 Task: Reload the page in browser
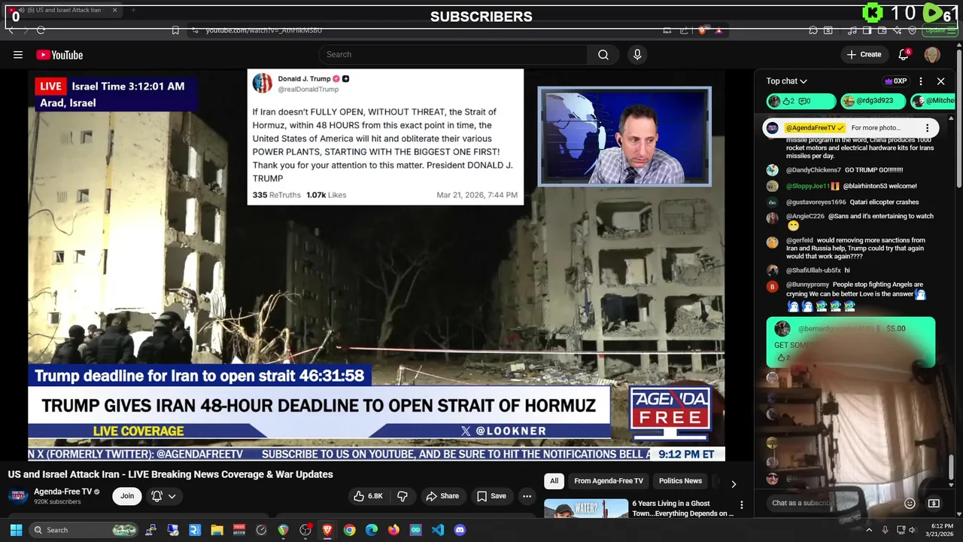coord(41,30)
